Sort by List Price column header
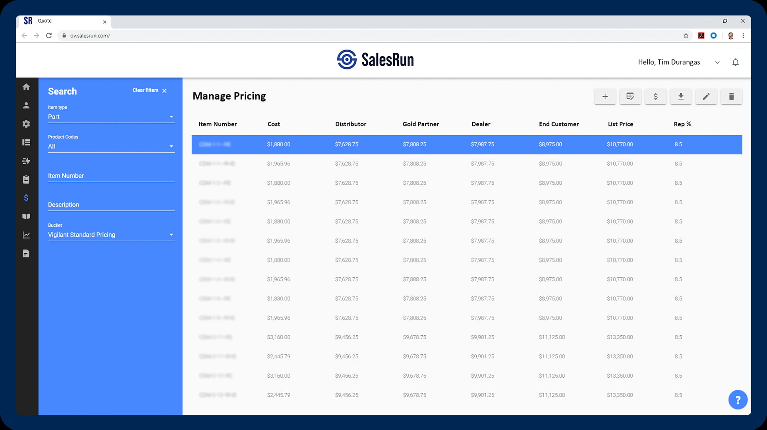This screenshot has height=430, width=767. tap(620, 124)
